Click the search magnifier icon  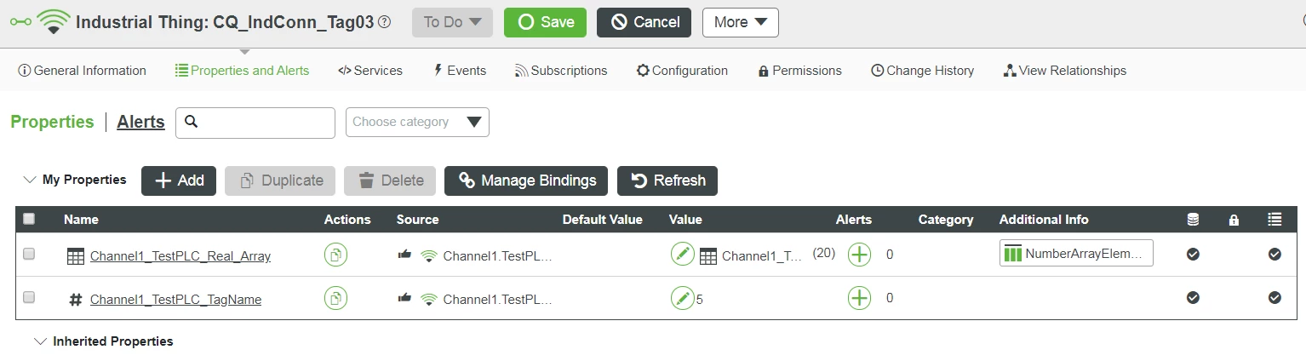[x=192, y=122]
